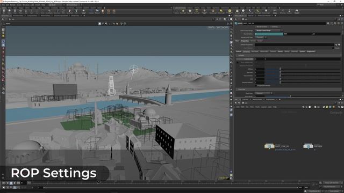Switch to the Tree View pane tab
Screen dimensions: 344x193
coord(245,100)
